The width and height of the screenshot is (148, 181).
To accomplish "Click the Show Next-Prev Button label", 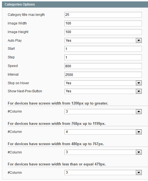I will [25, 91].
